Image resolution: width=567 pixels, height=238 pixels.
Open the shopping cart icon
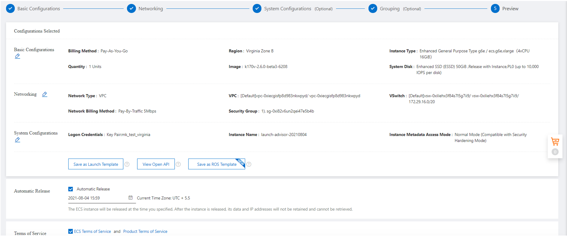pyautogui.click(x=555, y=142)
